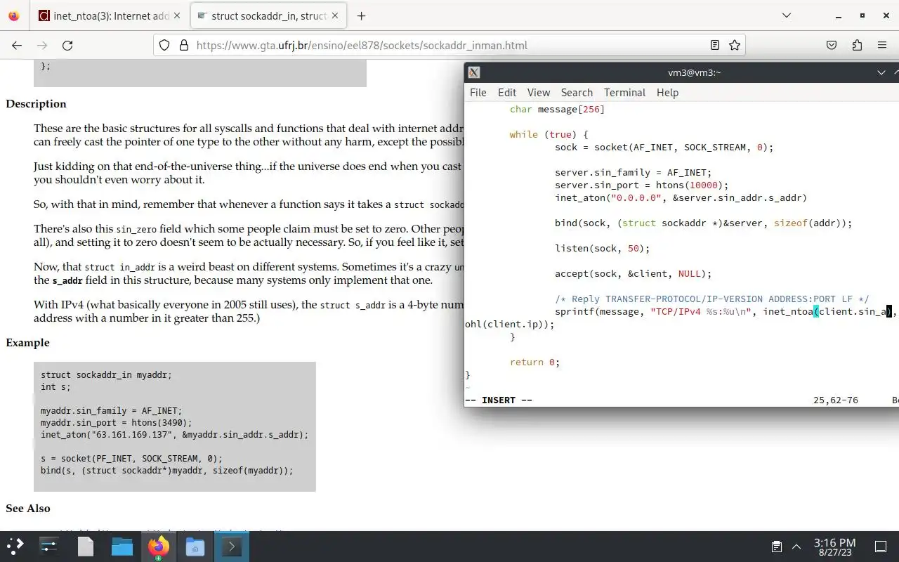The width and height of the screenshot is (899, 562).
Task: Click the 'server.sin_port = htons(10000);' line
Action: point(641,185)
